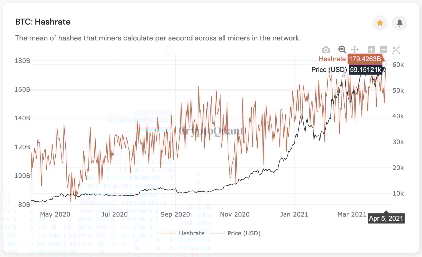The width and height of the screenshot is (422, 257).
Task: Click the bell icon to set an alert
Action: [399, 23]
